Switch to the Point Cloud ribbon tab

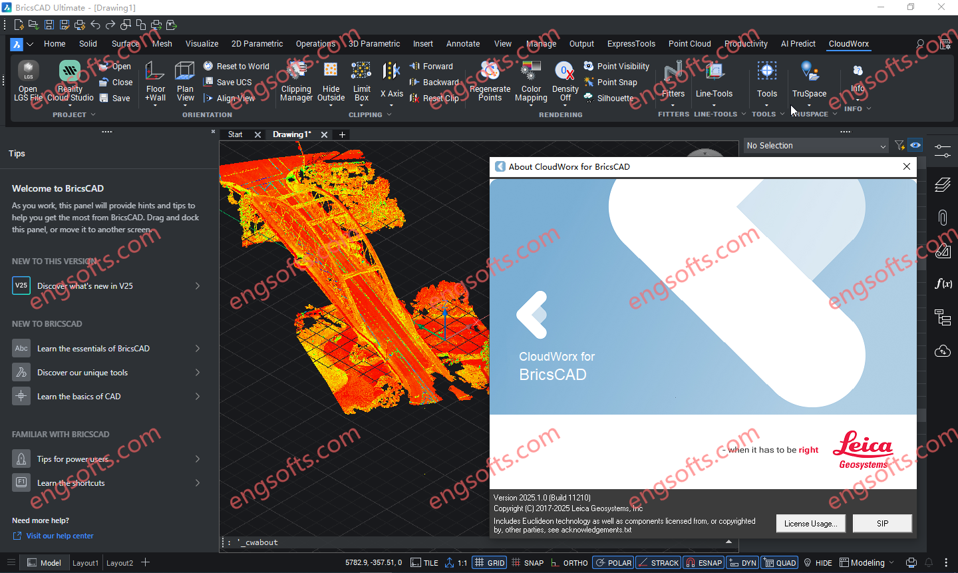689,44
